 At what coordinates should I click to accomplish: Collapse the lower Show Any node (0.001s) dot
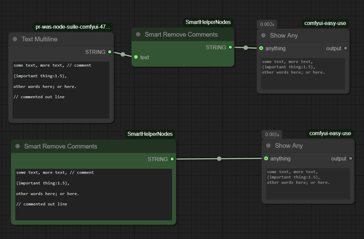(268, 145)
